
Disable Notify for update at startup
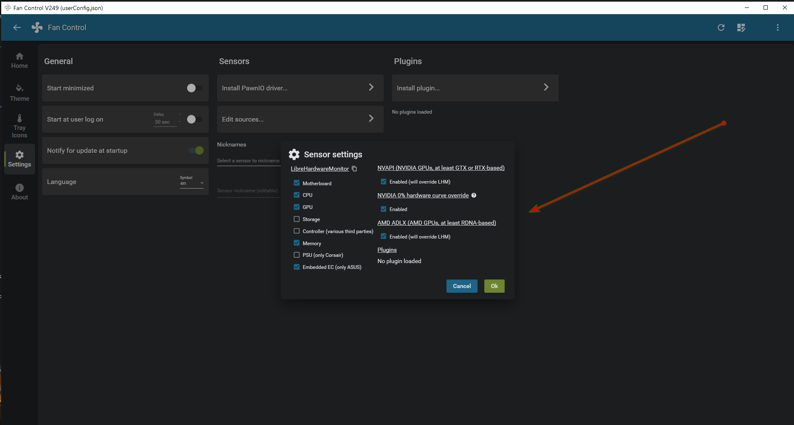pos(196,150)
